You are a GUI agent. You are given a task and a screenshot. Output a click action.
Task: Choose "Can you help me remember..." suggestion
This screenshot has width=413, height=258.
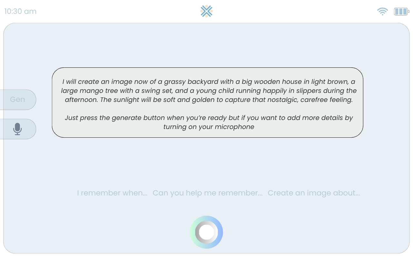207,193
